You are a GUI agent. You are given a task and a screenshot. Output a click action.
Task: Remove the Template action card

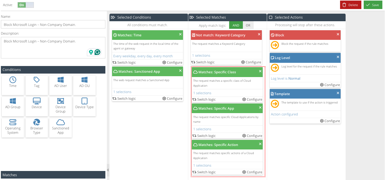click(338, 93)
